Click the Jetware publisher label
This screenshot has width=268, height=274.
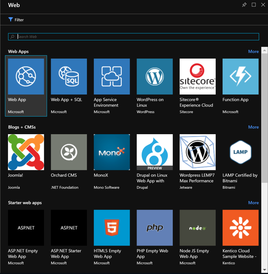186,188
